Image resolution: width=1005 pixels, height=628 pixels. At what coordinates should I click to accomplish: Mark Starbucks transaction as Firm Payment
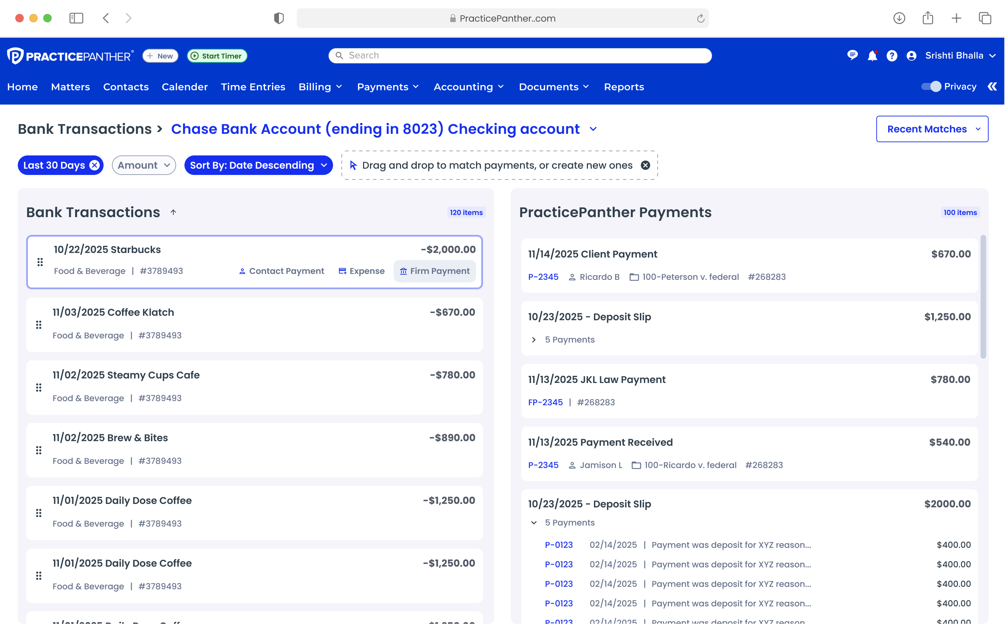click(x=435, y=271)
